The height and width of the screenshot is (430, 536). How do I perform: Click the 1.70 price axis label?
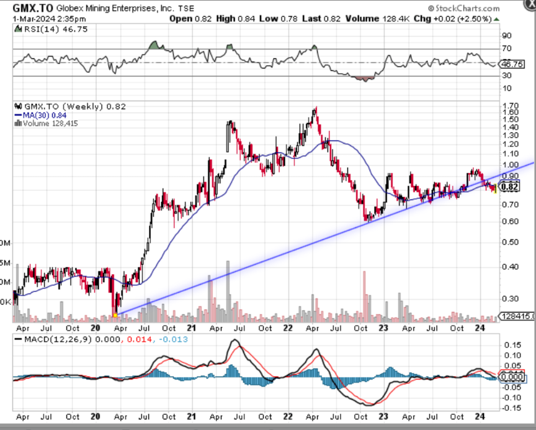pos(511,106)
